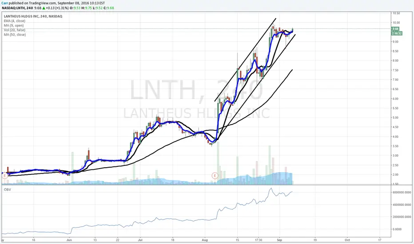Click the Oct date label on time axis
Image resolution: width=414 pixels, height=244 pixels.
[347, 240]
